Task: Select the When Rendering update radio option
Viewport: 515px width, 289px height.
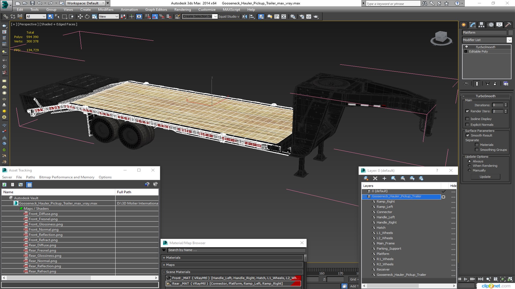Action: (x=469, y=166)
